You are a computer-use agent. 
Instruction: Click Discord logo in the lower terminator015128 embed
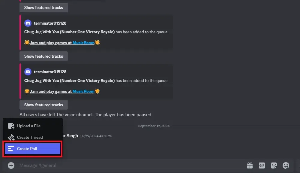[28, 72]
